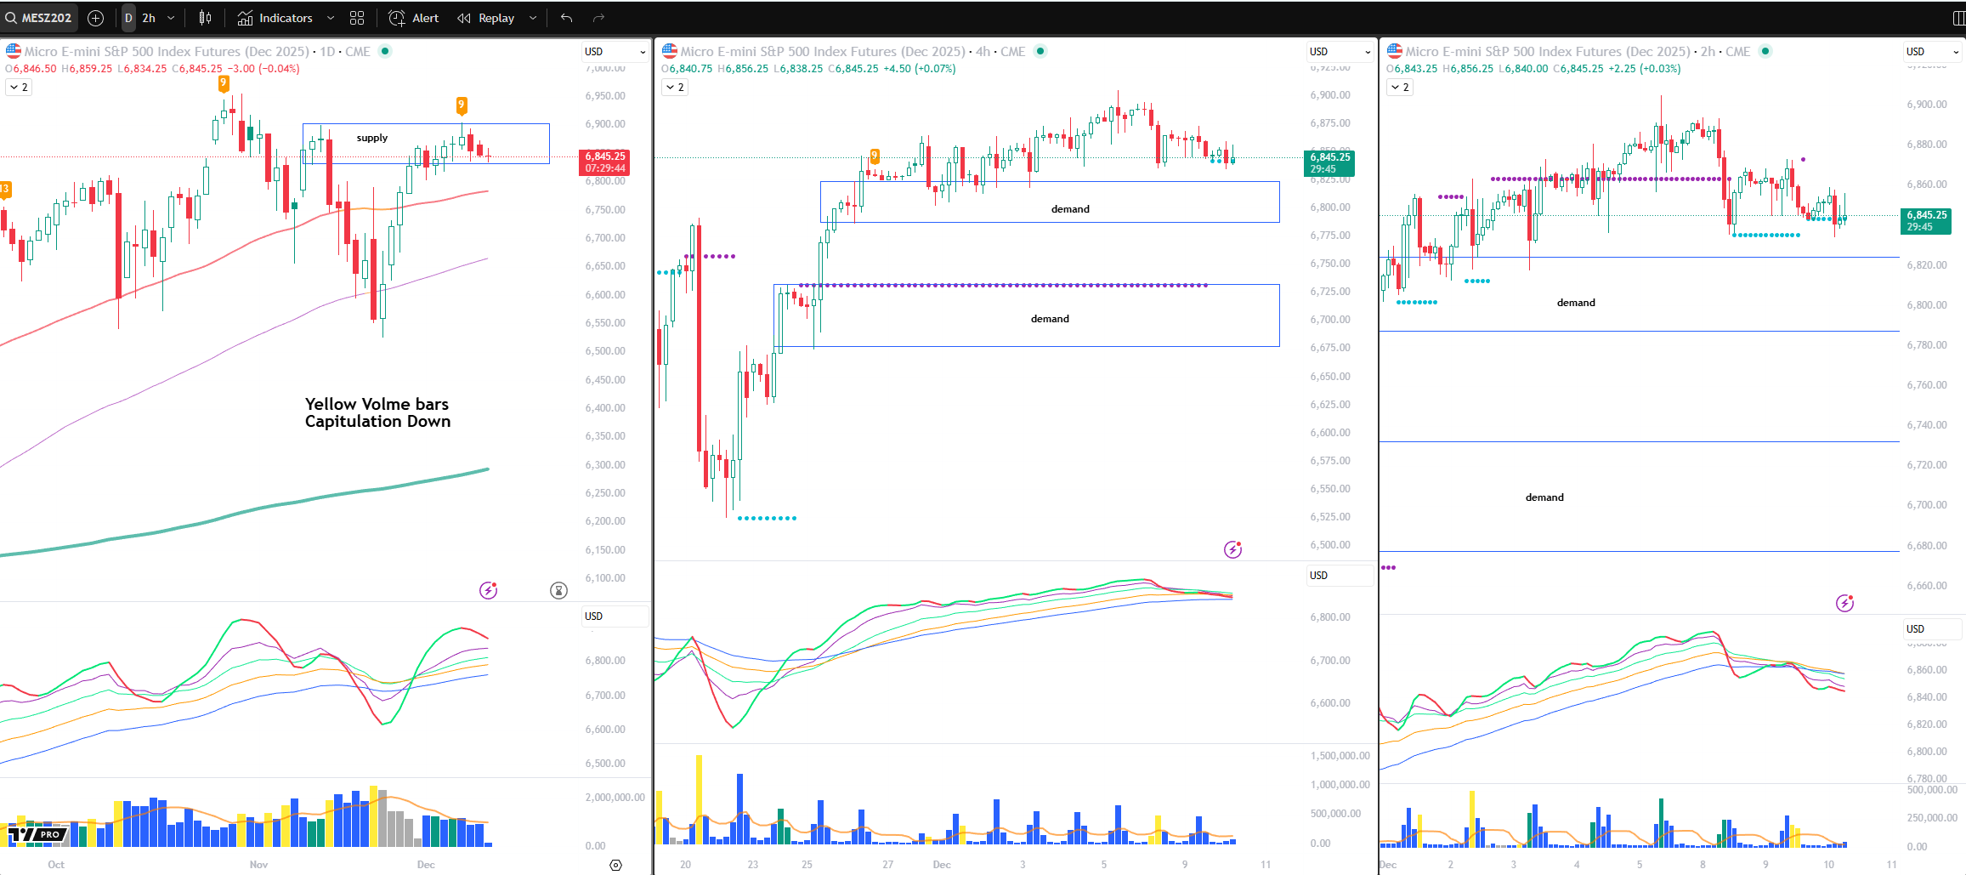
Task: Click the lightning icon on the daily chart
Action: coord(488,590)
